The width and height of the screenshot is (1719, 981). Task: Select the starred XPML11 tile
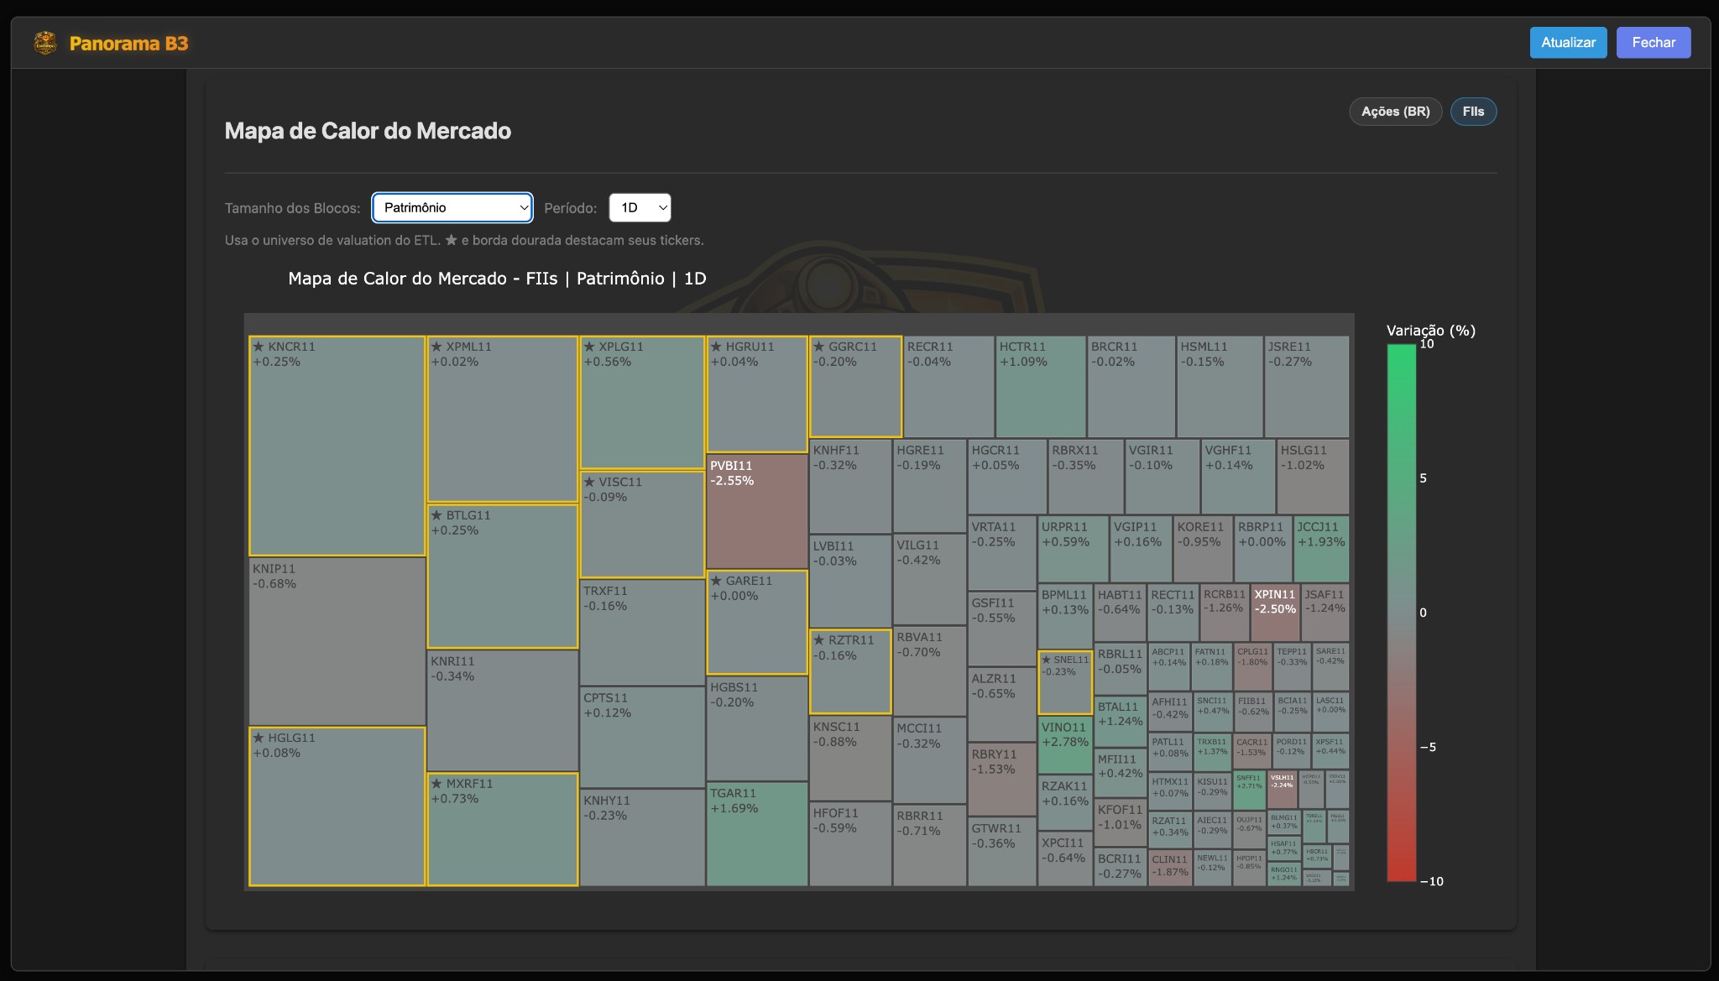(x=501, y=418)
